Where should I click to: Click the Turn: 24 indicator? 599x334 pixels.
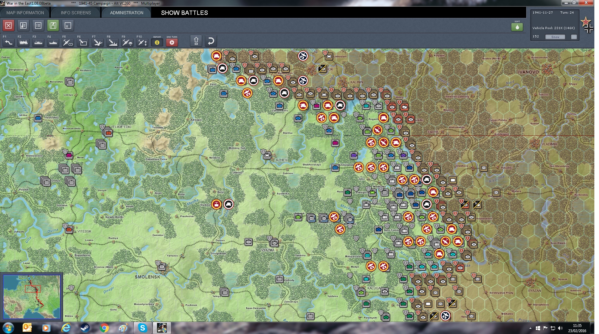(567, 13)
